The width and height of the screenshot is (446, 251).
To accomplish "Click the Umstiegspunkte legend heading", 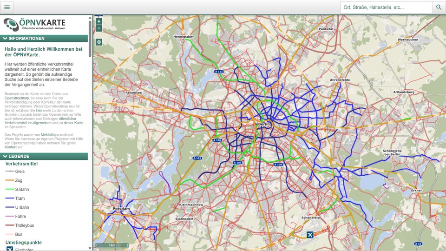I will [24, 243].
